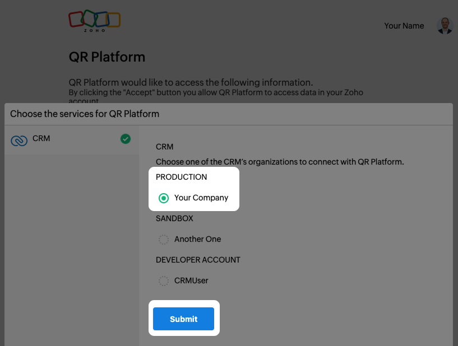Click the checkmark badge on the CRM row

click(126, 138)
